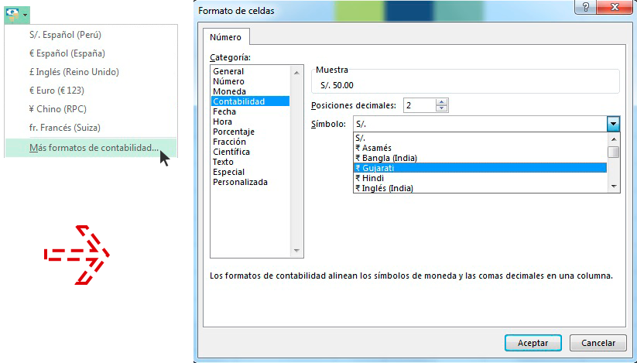Choose fr. Francés (Suiza) format

click(x=65, y=128)
